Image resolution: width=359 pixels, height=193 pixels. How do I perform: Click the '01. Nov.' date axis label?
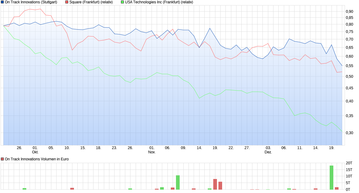(152, 150)
